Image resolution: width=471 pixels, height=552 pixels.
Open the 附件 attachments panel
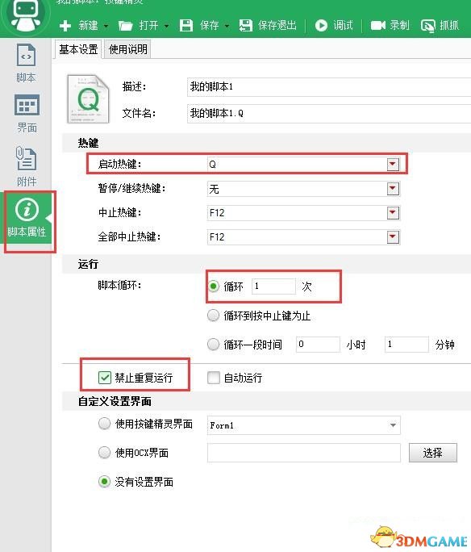click(x=27, y=166)
